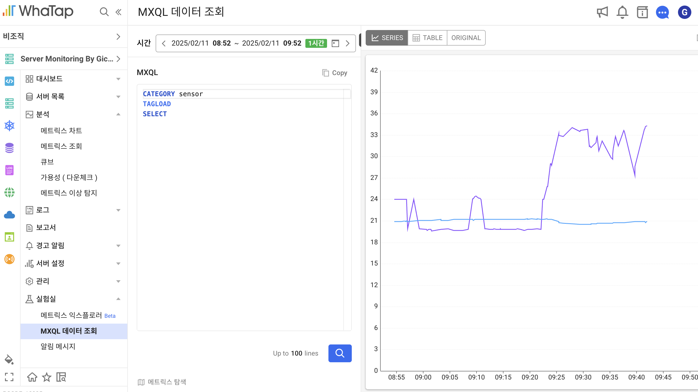Open 메트릭스 익스플로러 Beta item

pyautogui.click(x=78, y=315)
